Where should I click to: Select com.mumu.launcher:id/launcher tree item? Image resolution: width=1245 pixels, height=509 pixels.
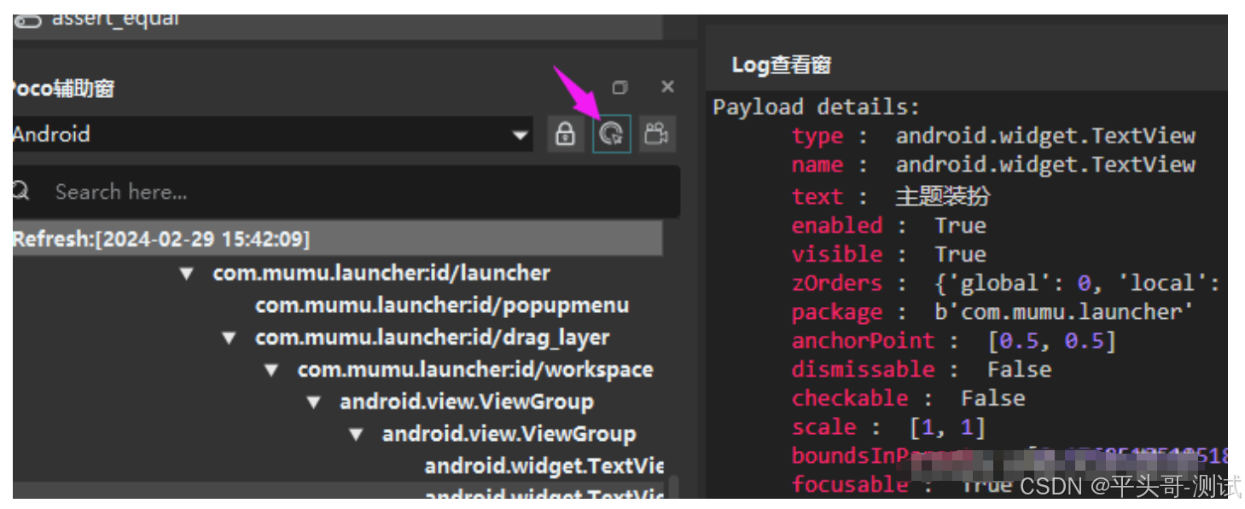click(x=381, y=273)
